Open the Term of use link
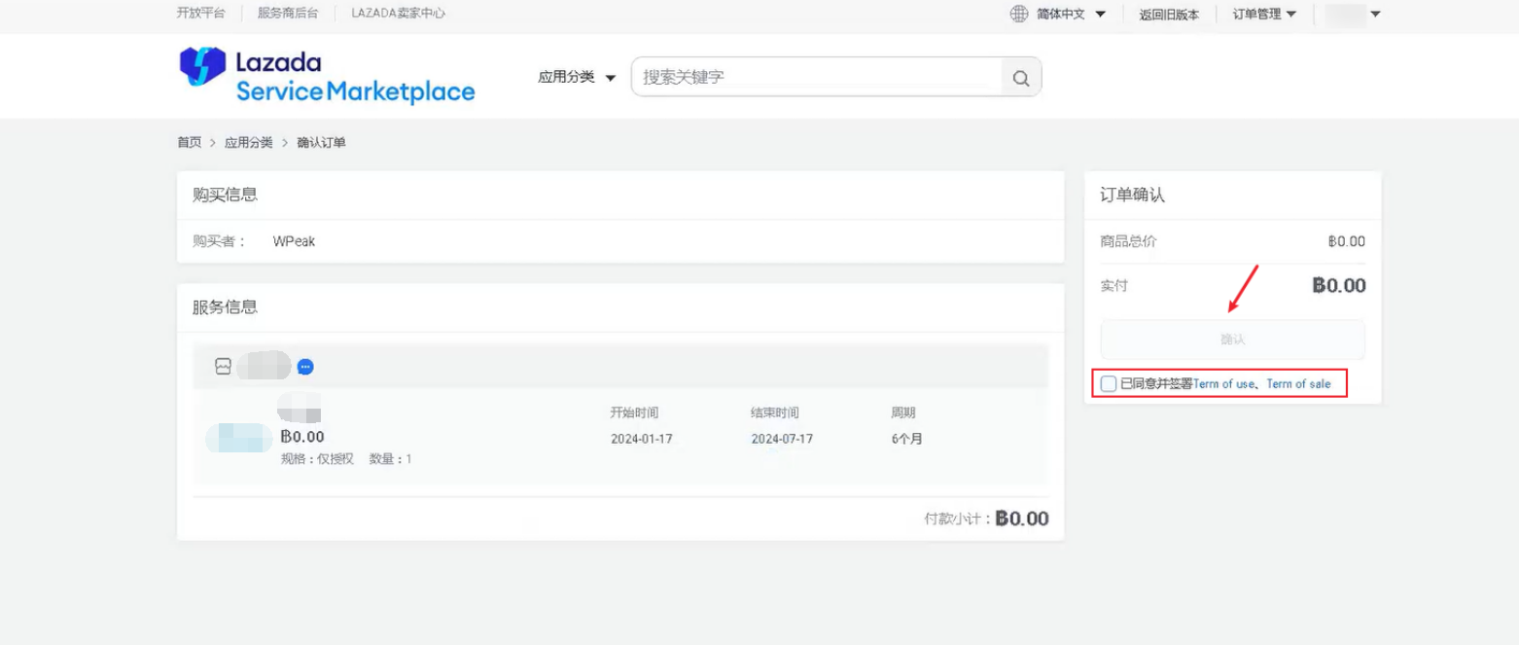The width and height of the screenshot is (1519, 645). point(1223,384)
